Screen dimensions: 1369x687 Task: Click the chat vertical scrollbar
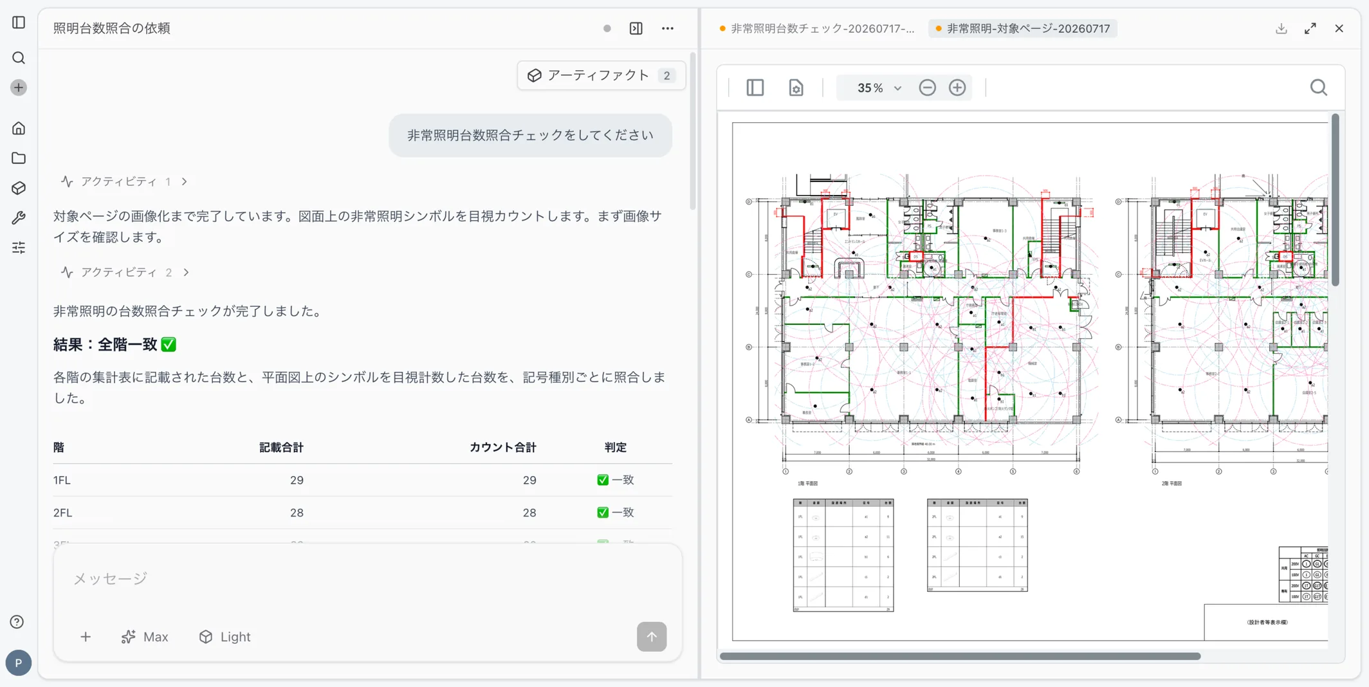692,132
